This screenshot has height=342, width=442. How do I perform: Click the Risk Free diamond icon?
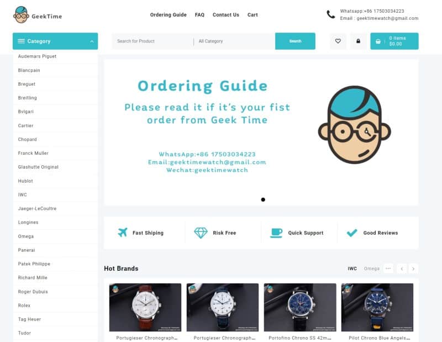[201, 233]
